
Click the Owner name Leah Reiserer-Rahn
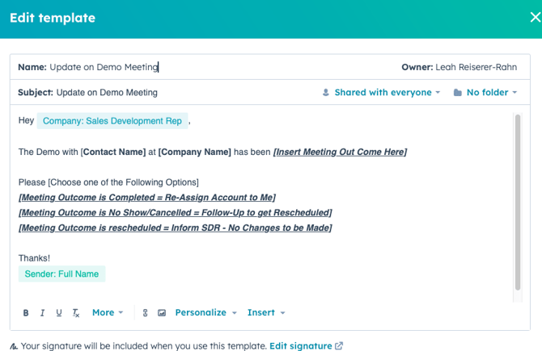pos(476,67)
